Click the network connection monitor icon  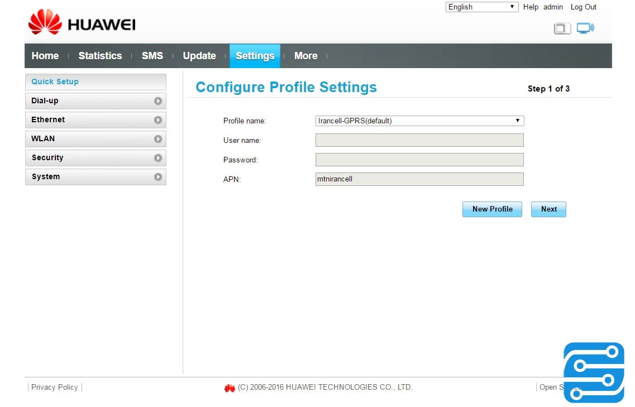pos(585,28)
